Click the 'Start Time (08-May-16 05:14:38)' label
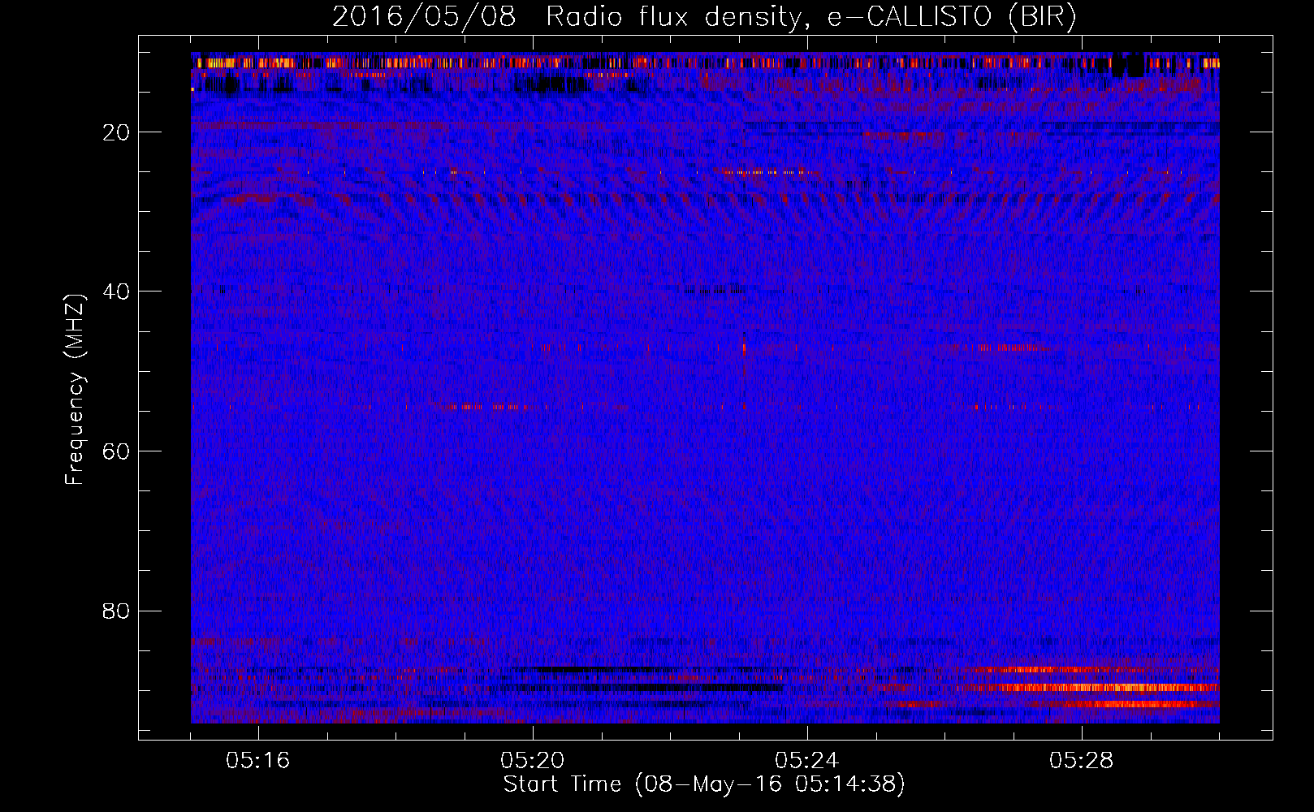 point(704,784)
